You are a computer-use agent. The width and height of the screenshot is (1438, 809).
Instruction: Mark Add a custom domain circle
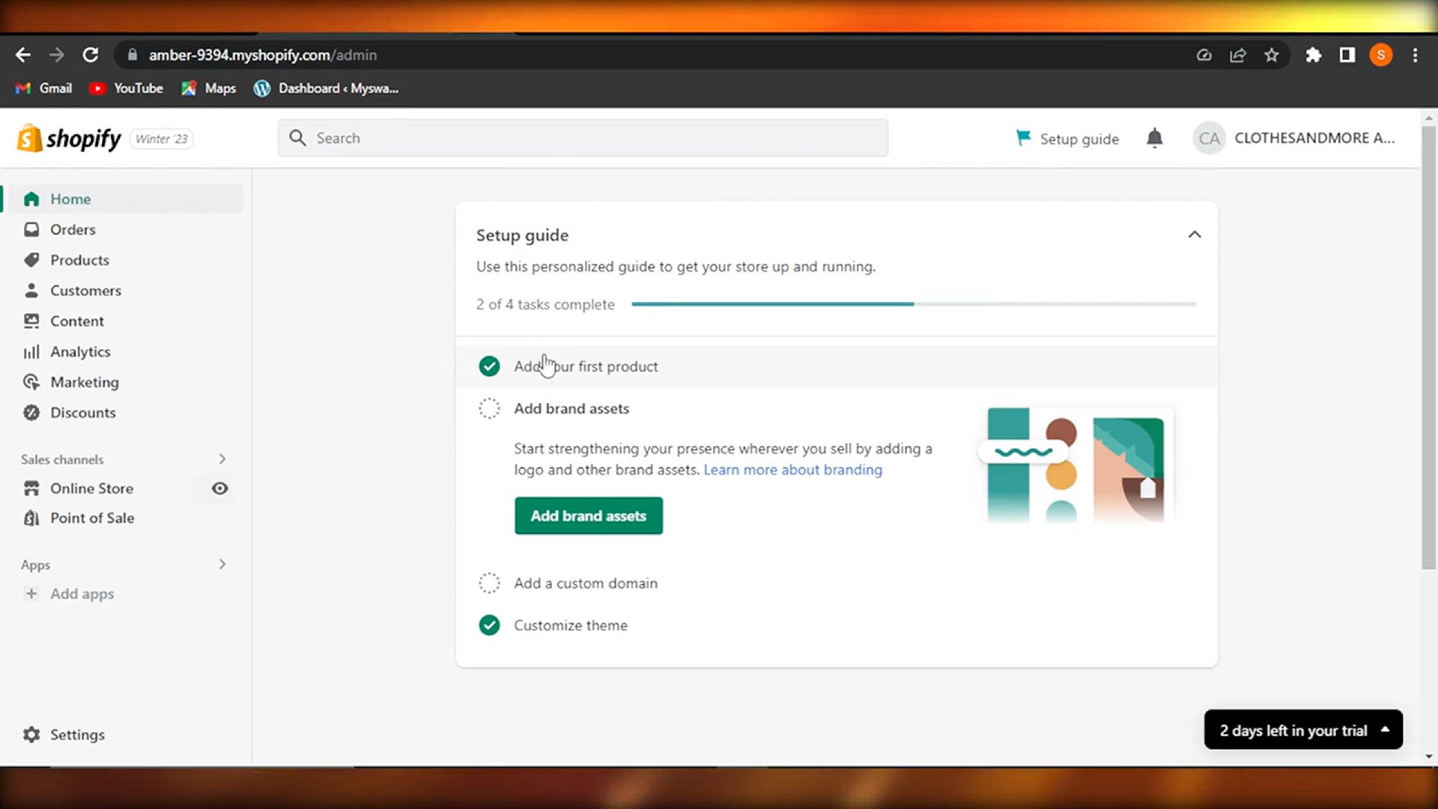click(x=489, y=583)
